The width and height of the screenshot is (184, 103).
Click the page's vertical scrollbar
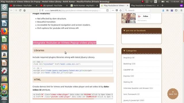183,36
